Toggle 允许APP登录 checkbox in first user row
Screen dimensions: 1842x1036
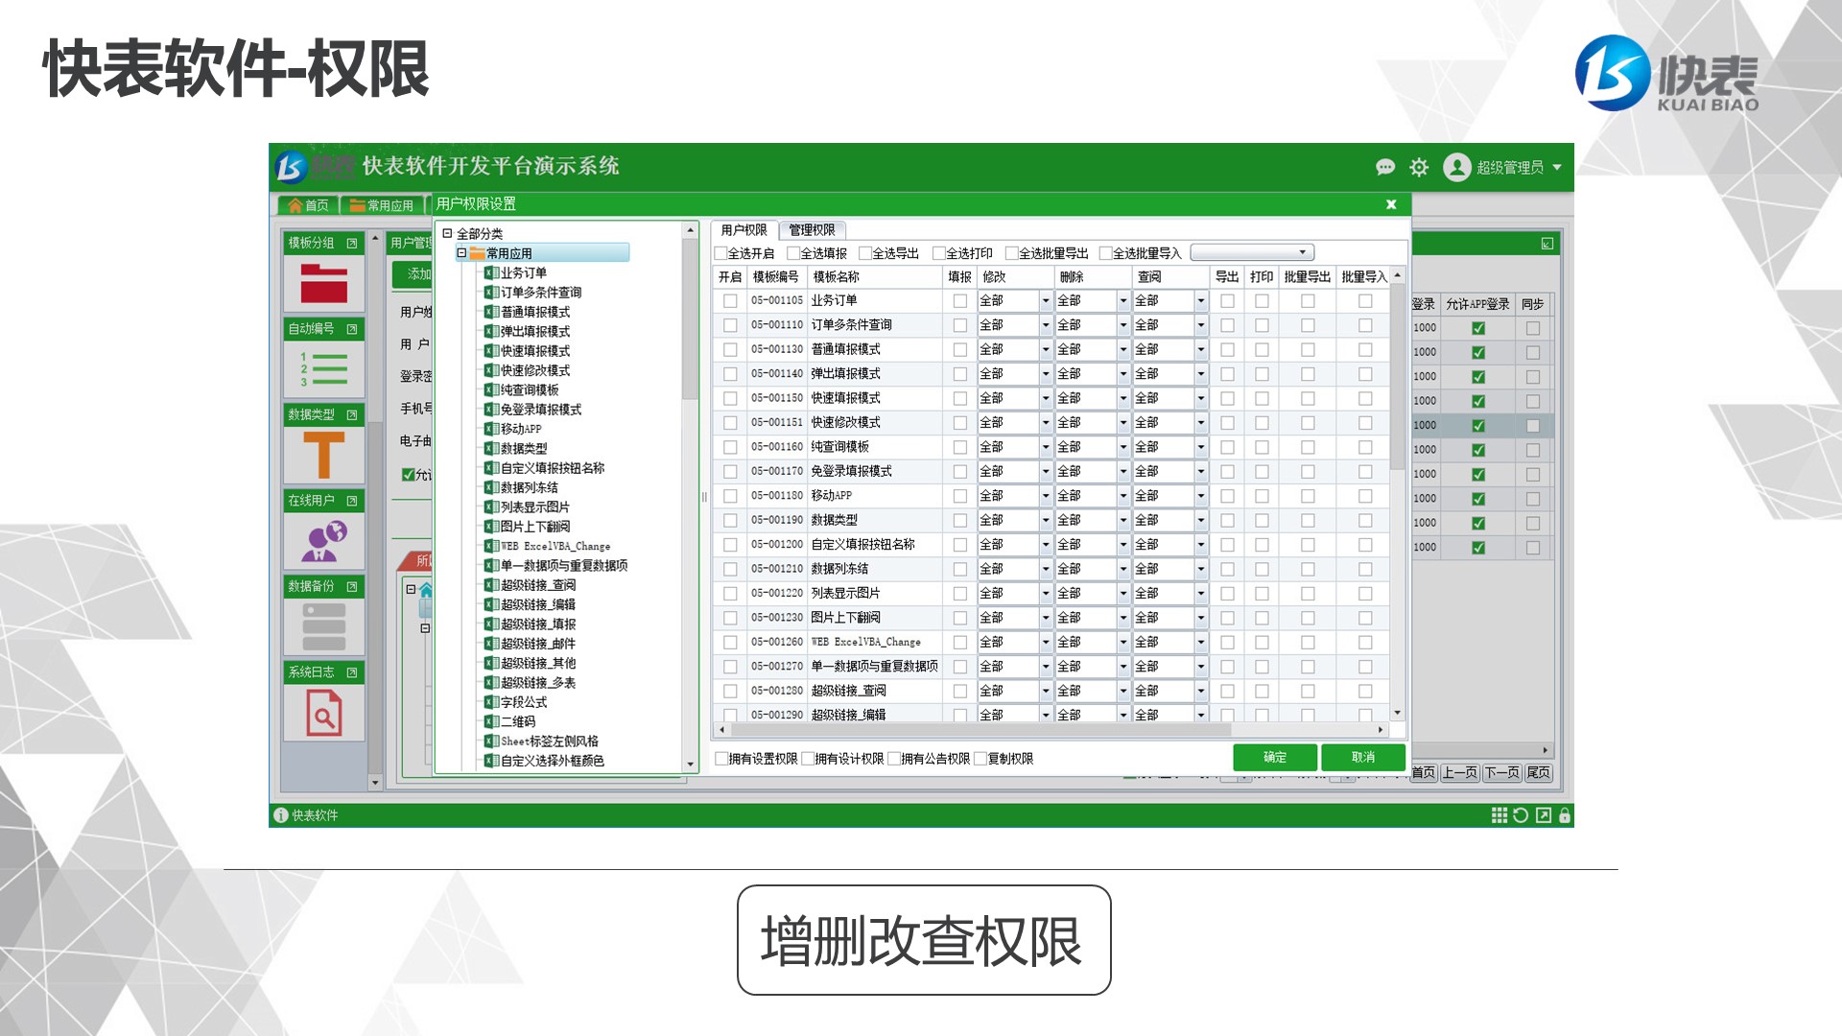(x=1478, y=328)
